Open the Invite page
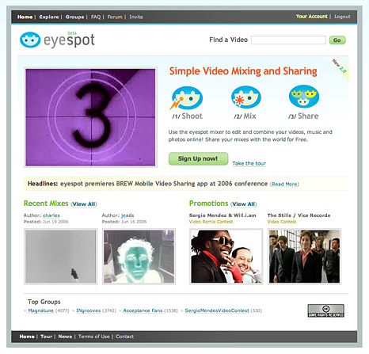The height and width of the screenshot is (354, 369). point(136,17)
